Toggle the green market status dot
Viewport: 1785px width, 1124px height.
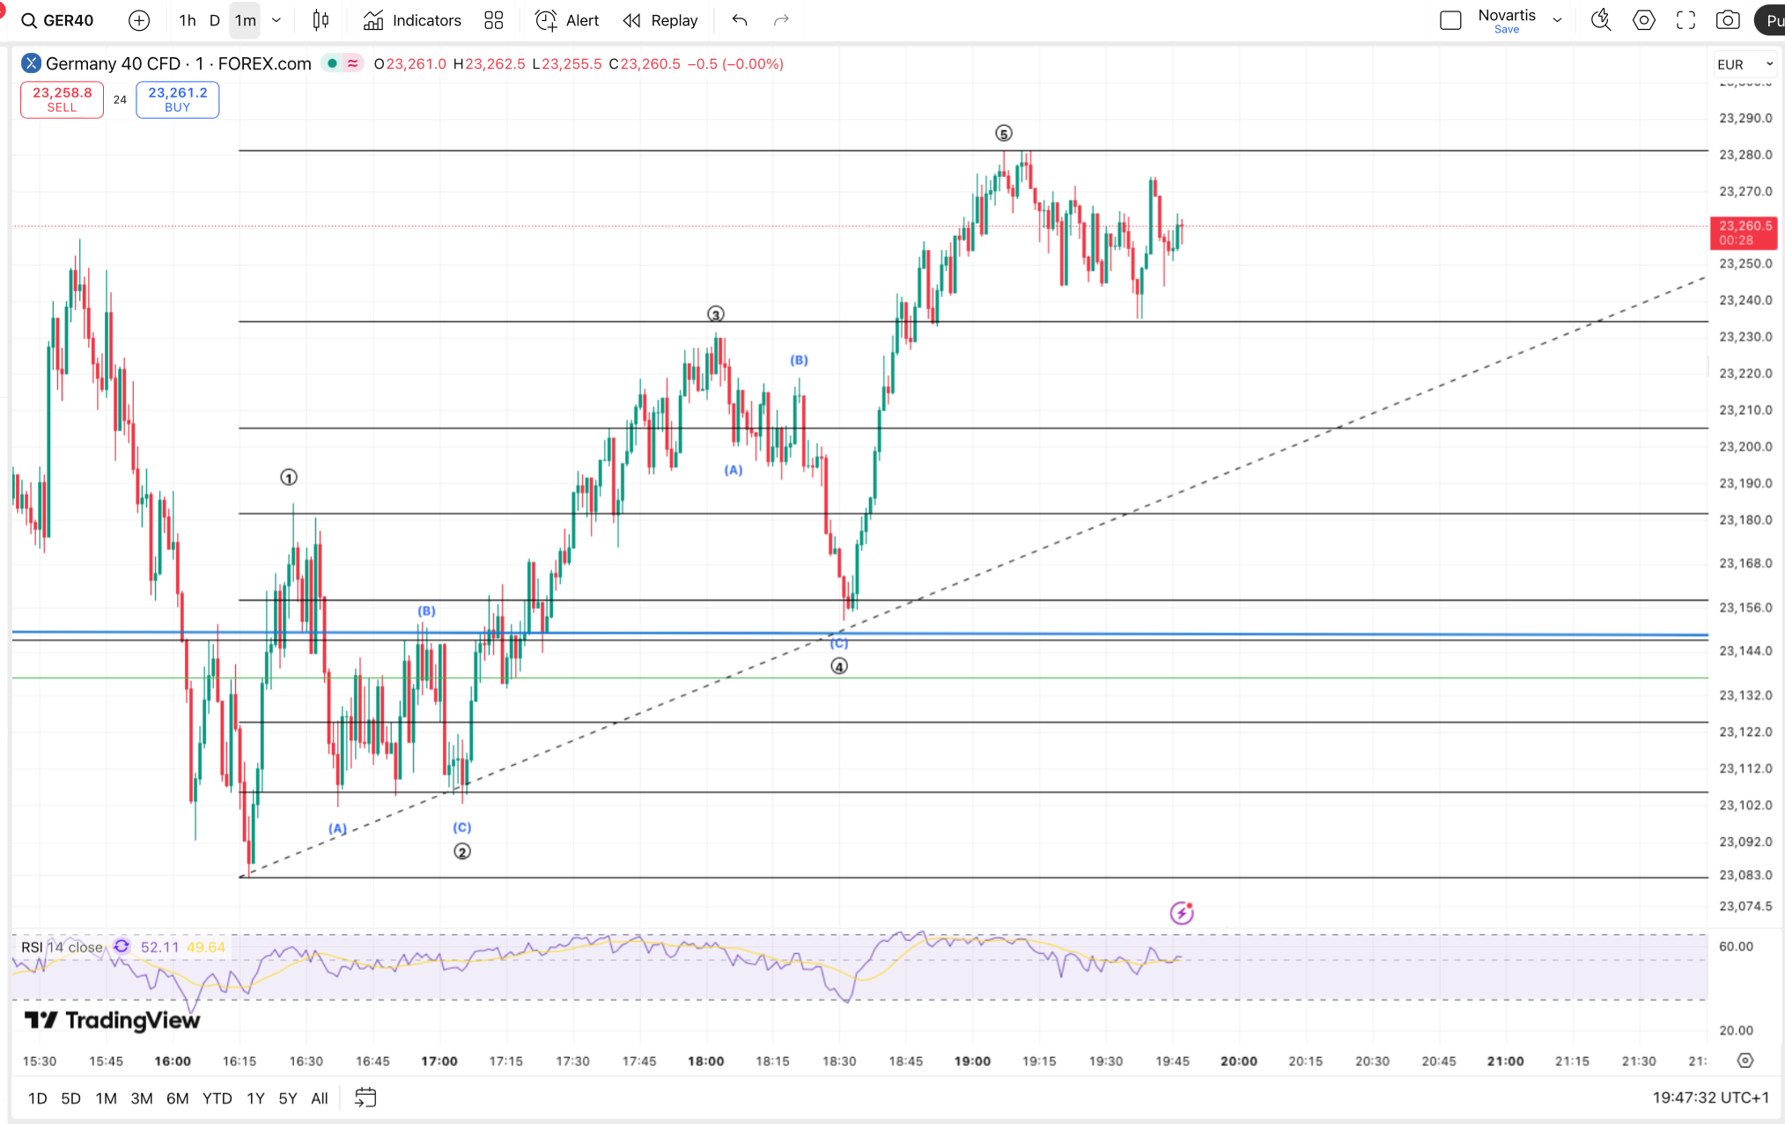coord(332,63)
